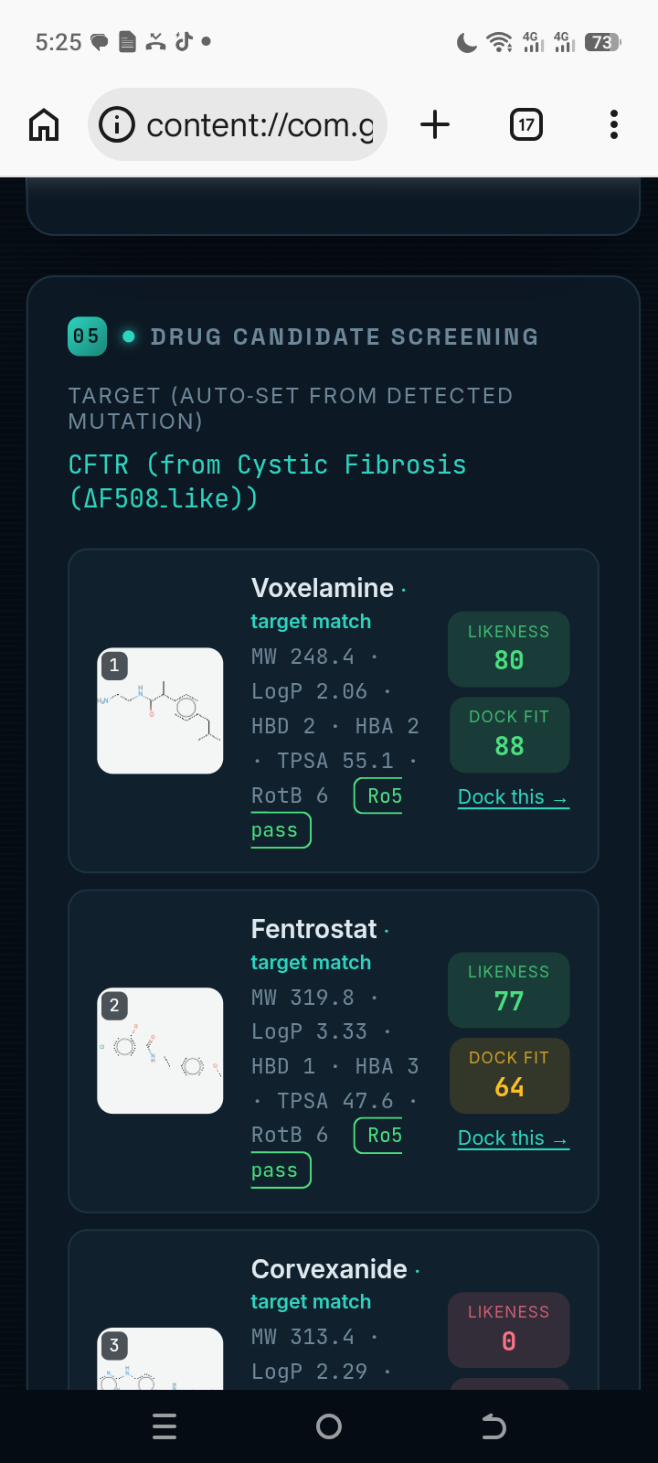Open Voxelamine molecule structure thumbnail
Screen dimensions: 658x1463
tap(160, 710)
